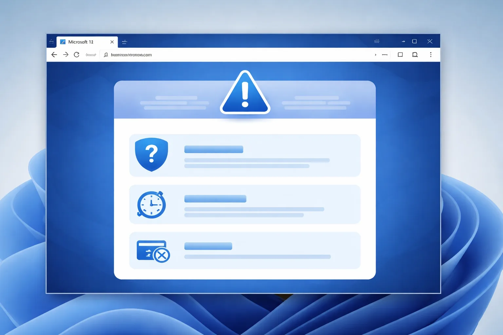Open the three-dot browser menu
Viewport: 503px width, 335px height.
431,55
